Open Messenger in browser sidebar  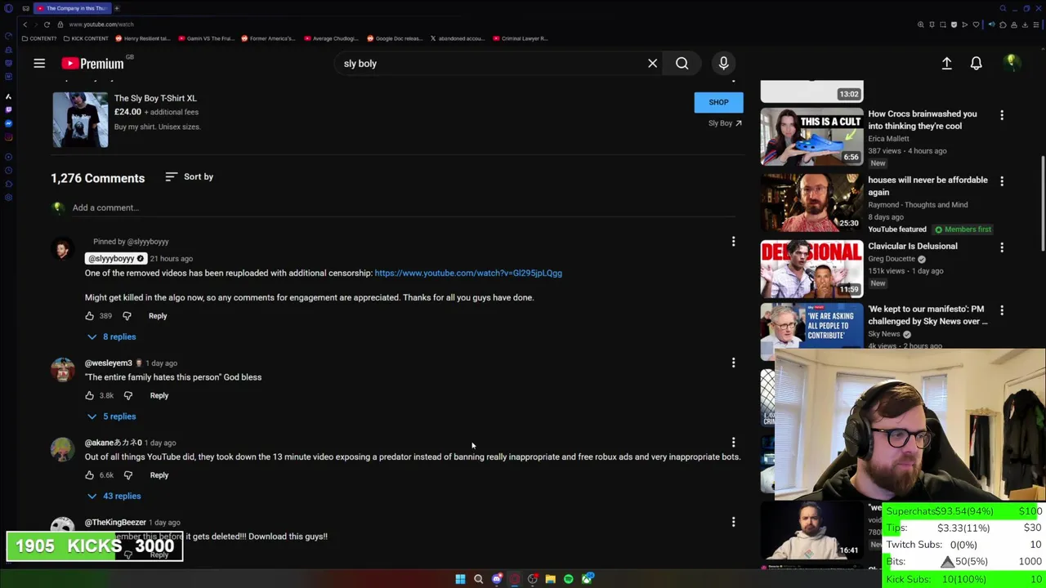coord(8,123)
